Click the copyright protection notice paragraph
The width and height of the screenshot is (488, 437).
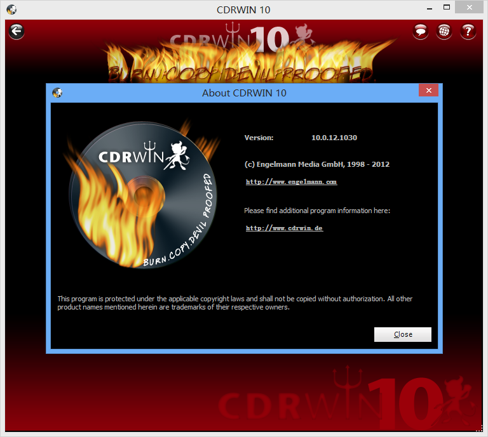(234, 303)
